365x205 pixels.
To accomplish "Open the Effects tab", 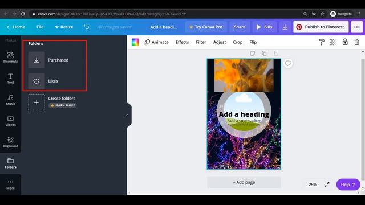I will 182,42.
